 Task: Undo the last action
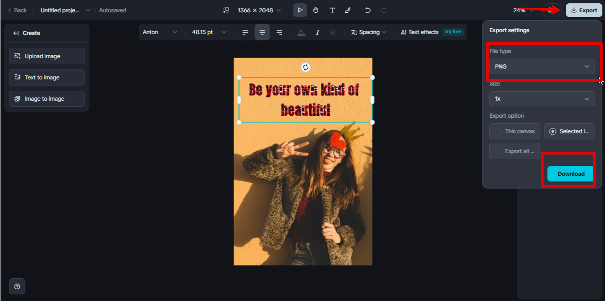tap(368, 10)
